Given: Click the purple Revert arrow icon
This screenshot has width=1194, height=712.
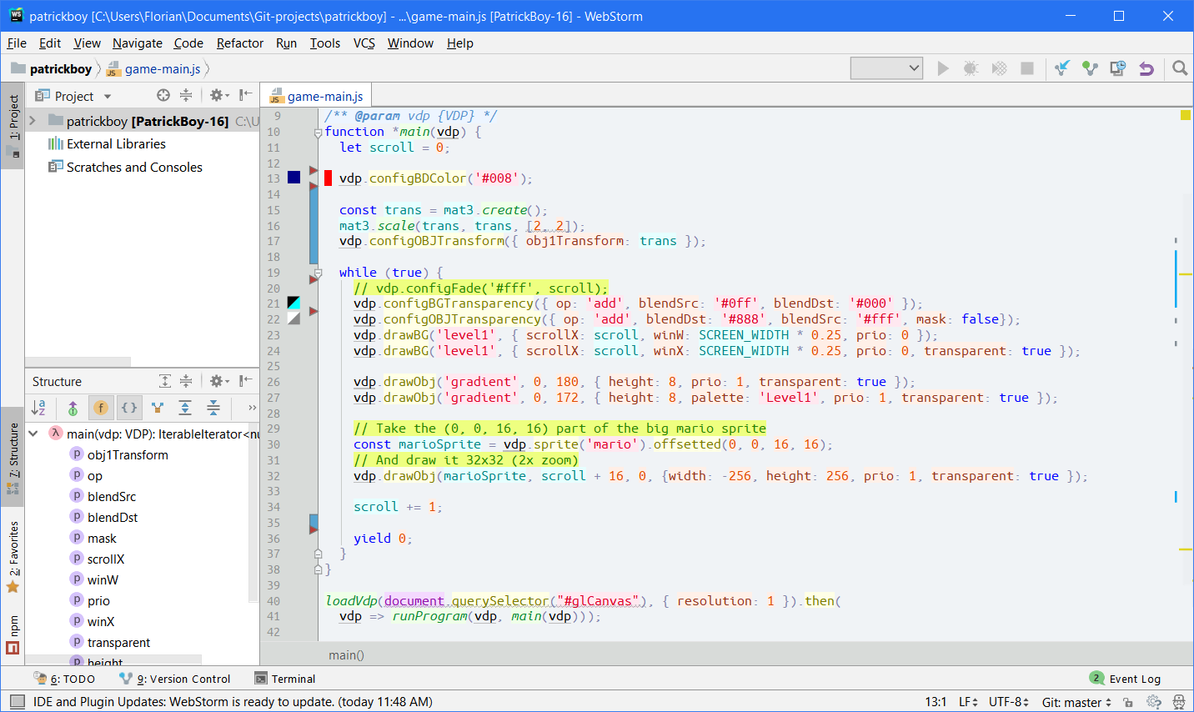Looking at the screenshot, I should coord(1146,68).
